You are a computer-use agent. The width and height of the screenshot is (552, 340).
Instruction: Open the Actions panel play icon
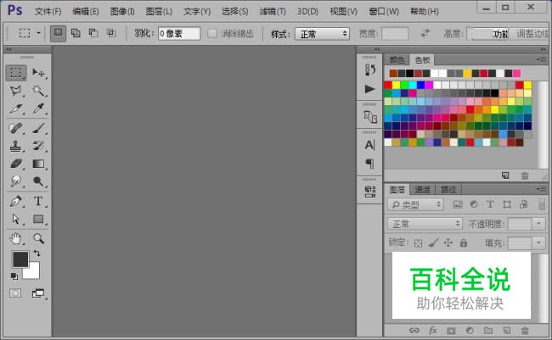[x=369, y=89]
